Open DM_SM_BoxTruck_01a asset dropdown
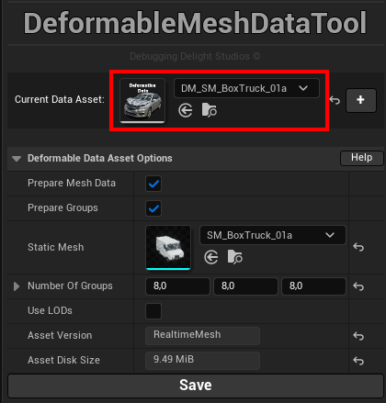 (246, 88)
